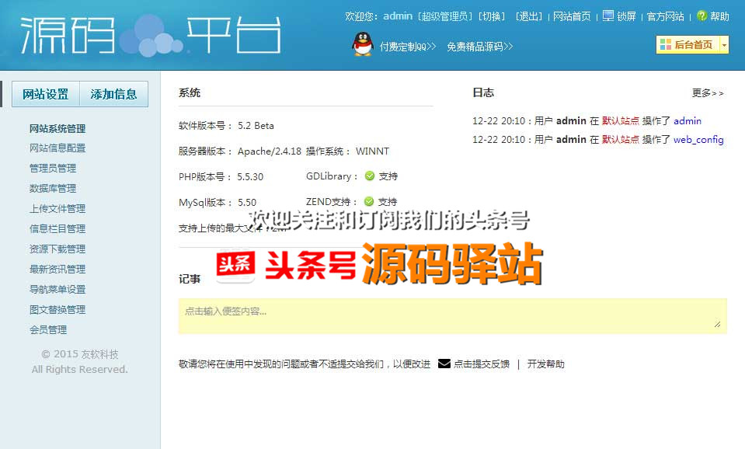Expand the log list via 更多>>
The image size is (745, 449).
click(x=708, y=92)
